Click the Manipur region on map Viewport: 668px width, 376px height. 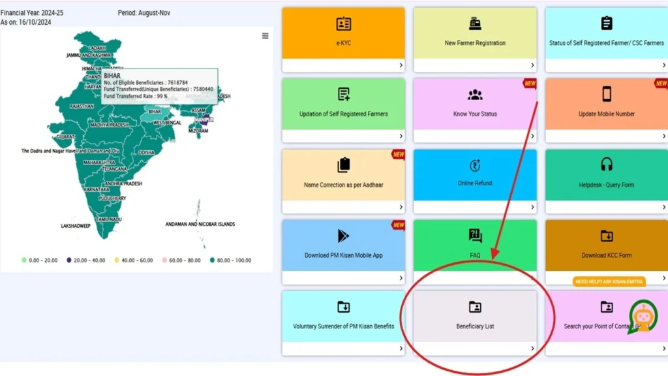[204, 120]
